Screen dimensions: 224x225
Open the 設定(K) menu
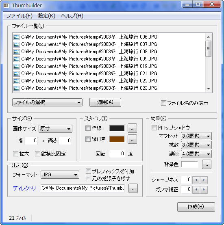pos(47,16)
